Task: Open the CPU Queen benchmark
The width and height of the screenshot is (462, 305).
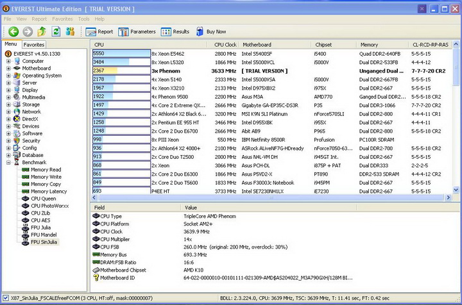Action: coord(44,199)
